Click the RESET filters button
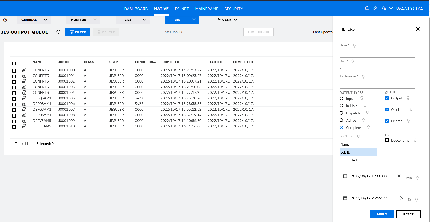The height and width of the screenshot is (222, 430). point(408,214)
